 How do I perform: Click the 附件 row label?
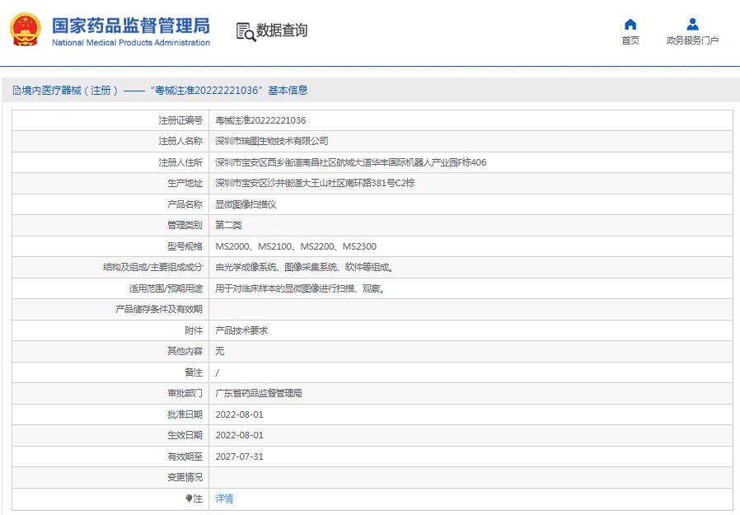(x=194, y=330)
